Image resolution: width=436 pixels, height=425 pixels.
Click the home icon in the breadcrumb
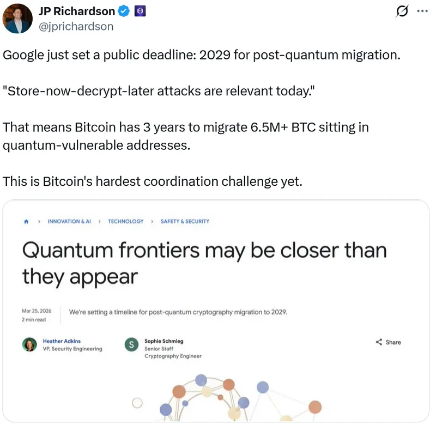point(26,222)
